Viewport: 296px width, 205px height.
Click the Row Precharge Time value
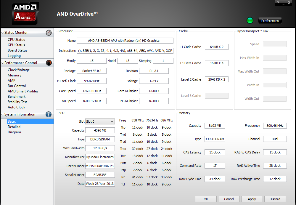coord(275,179)
